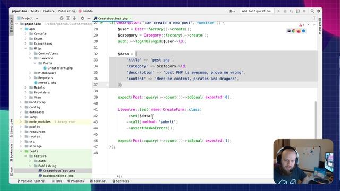Image resolution: width=340 pixels, height=191 pixels.
Task: Click Feature breadcrumb in navigation bar
Action: pos(48,11)
